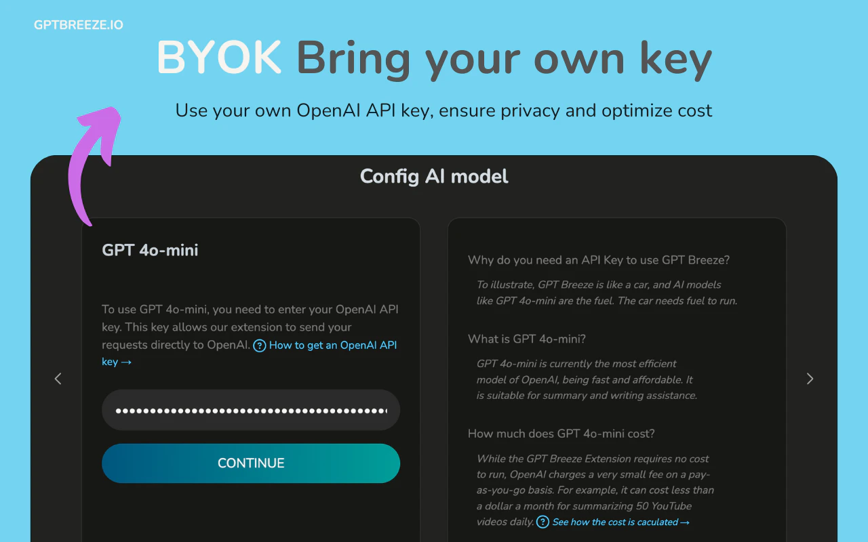Viewport: 868px width, 542px height.
Task: Click the help icon next to cost calculation link
Action: coord(542,522)
